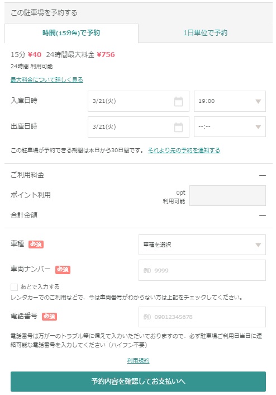This screenshot has width=276, height=395.
Task: Open the 入庫日時 time selector showing 19:00
Action: tap(230, 101)
